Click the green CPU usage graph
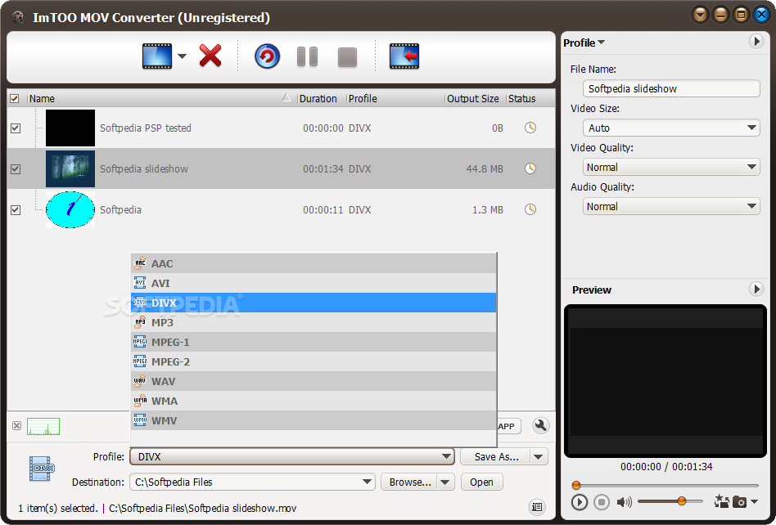The height and width of the screenshot is (525, 776). [43, 426]
